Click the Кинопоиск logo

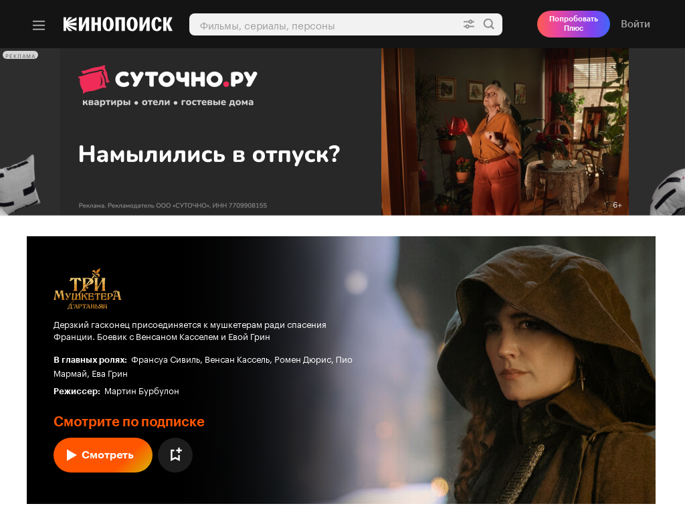(118, 25)
